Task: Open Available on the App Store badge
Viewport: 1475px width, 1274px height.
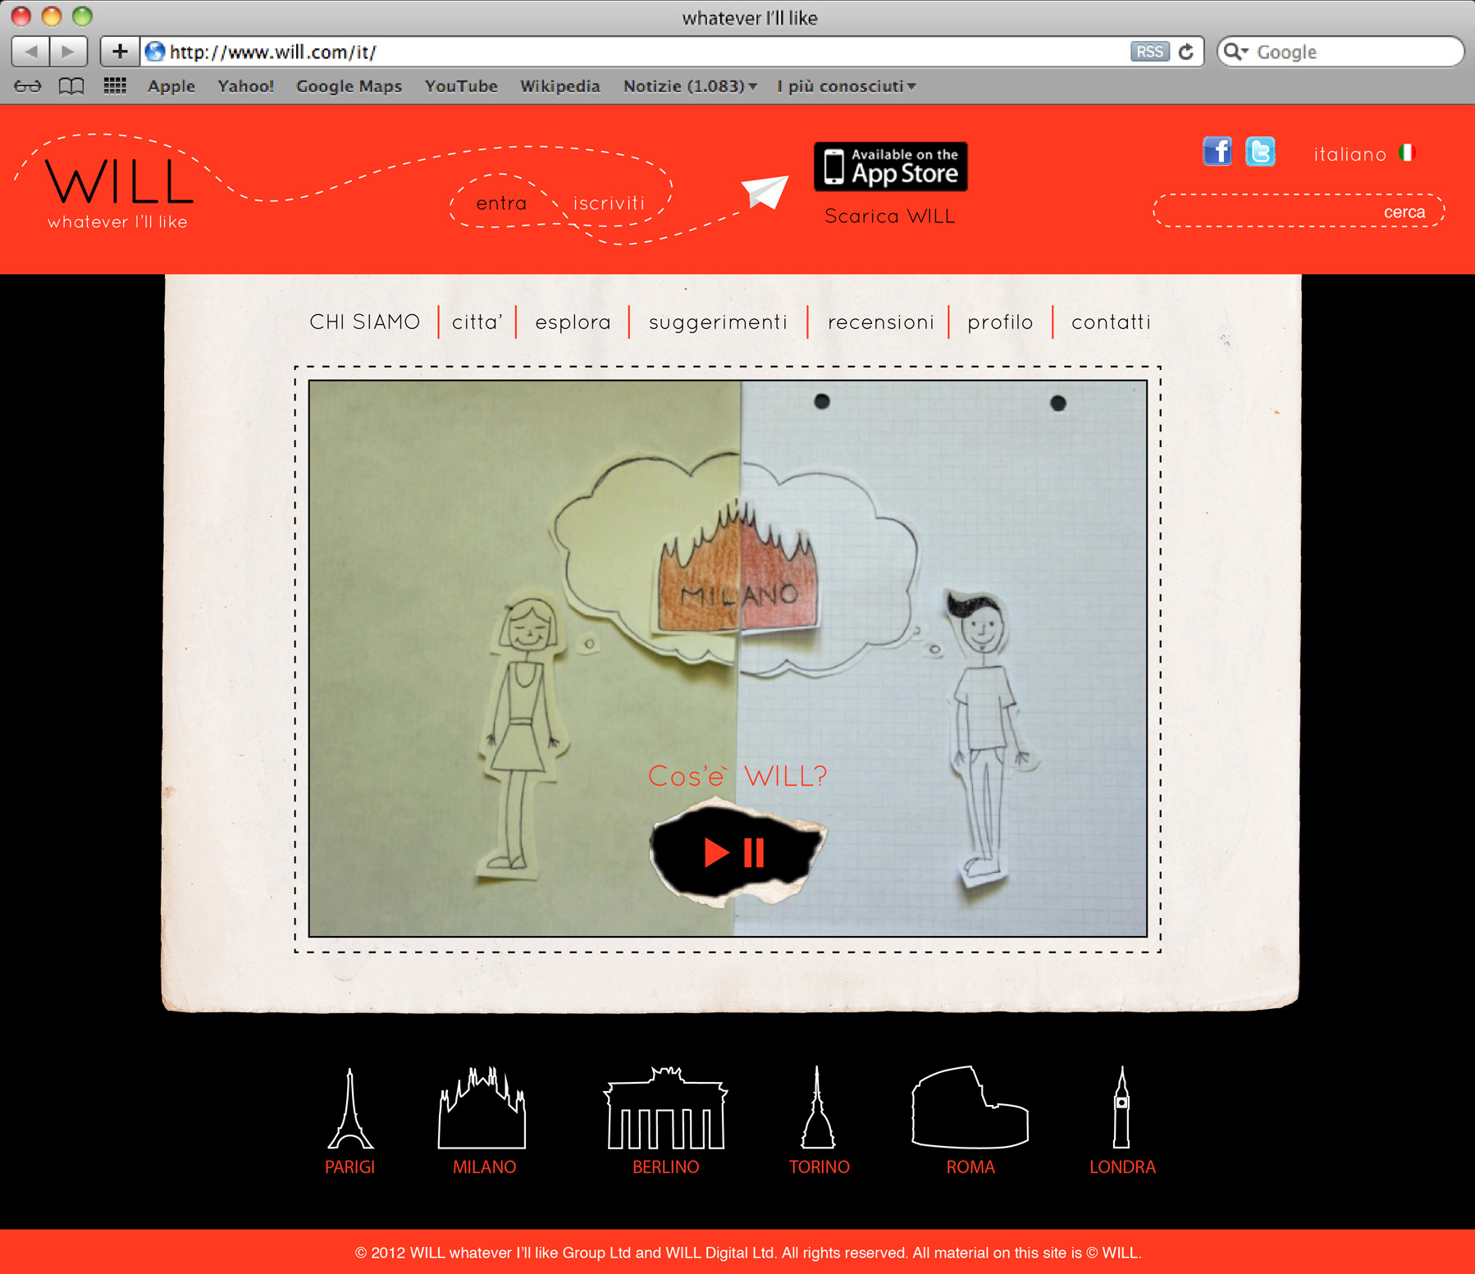Action: (x=891, y=167)
